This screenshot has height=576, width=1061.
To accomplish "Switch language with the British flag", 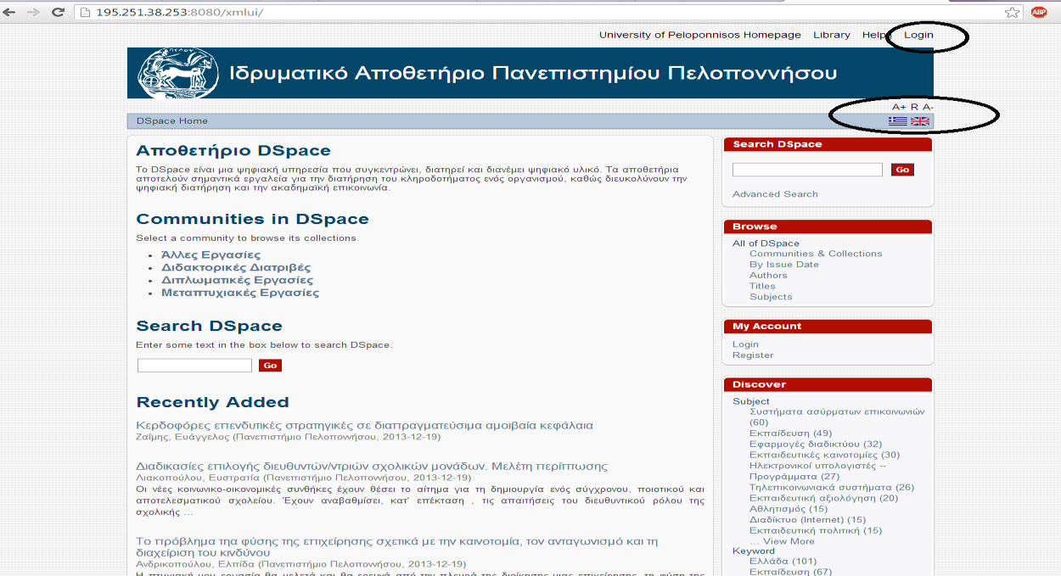I will click(x=920, y=121).
